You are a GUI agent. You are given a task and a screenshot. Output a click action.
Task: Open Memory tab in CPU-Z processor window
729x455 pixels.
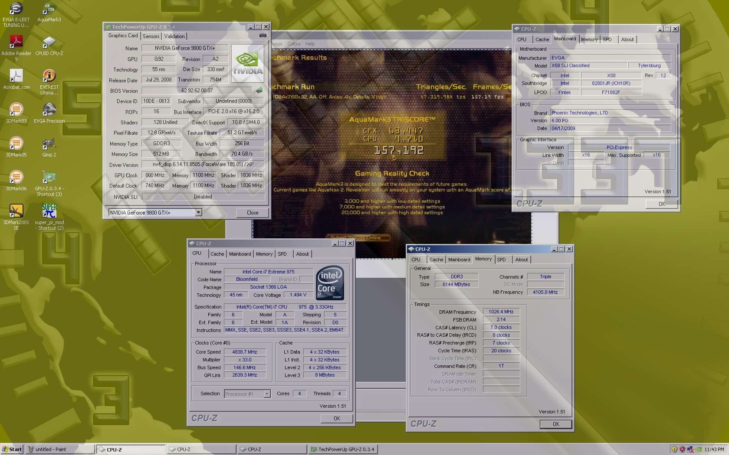point(264,254)
